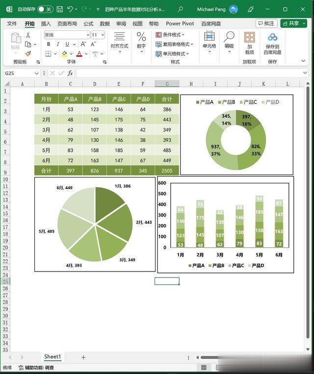Image resolution: width=314 pixels, height=374 pixels.
Task: Click the Format Painter brush icon
Action: point(28,53)
